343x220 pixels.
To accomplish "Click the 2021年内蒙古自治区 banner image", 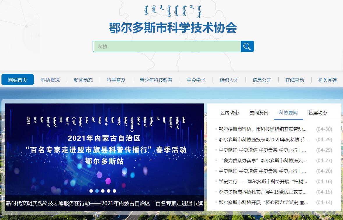I will click(104, 148).
